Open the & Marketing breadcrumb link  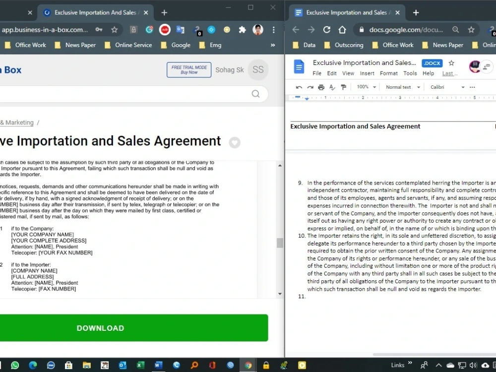[17, 123]
